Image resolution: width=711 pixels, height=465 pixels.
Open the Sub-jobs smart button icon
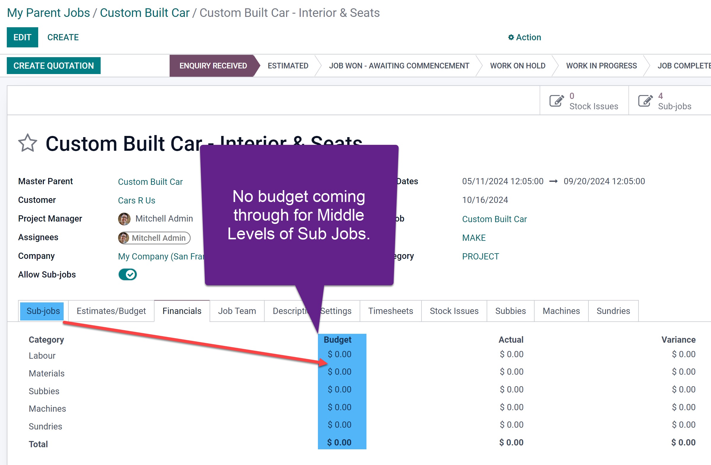[x=645, y=101]
